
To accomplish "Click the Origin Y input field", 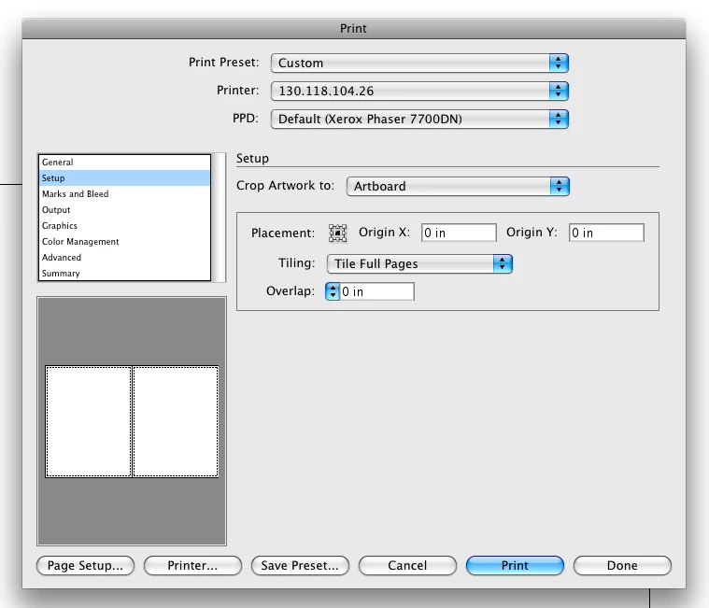I will pos(606,233).
